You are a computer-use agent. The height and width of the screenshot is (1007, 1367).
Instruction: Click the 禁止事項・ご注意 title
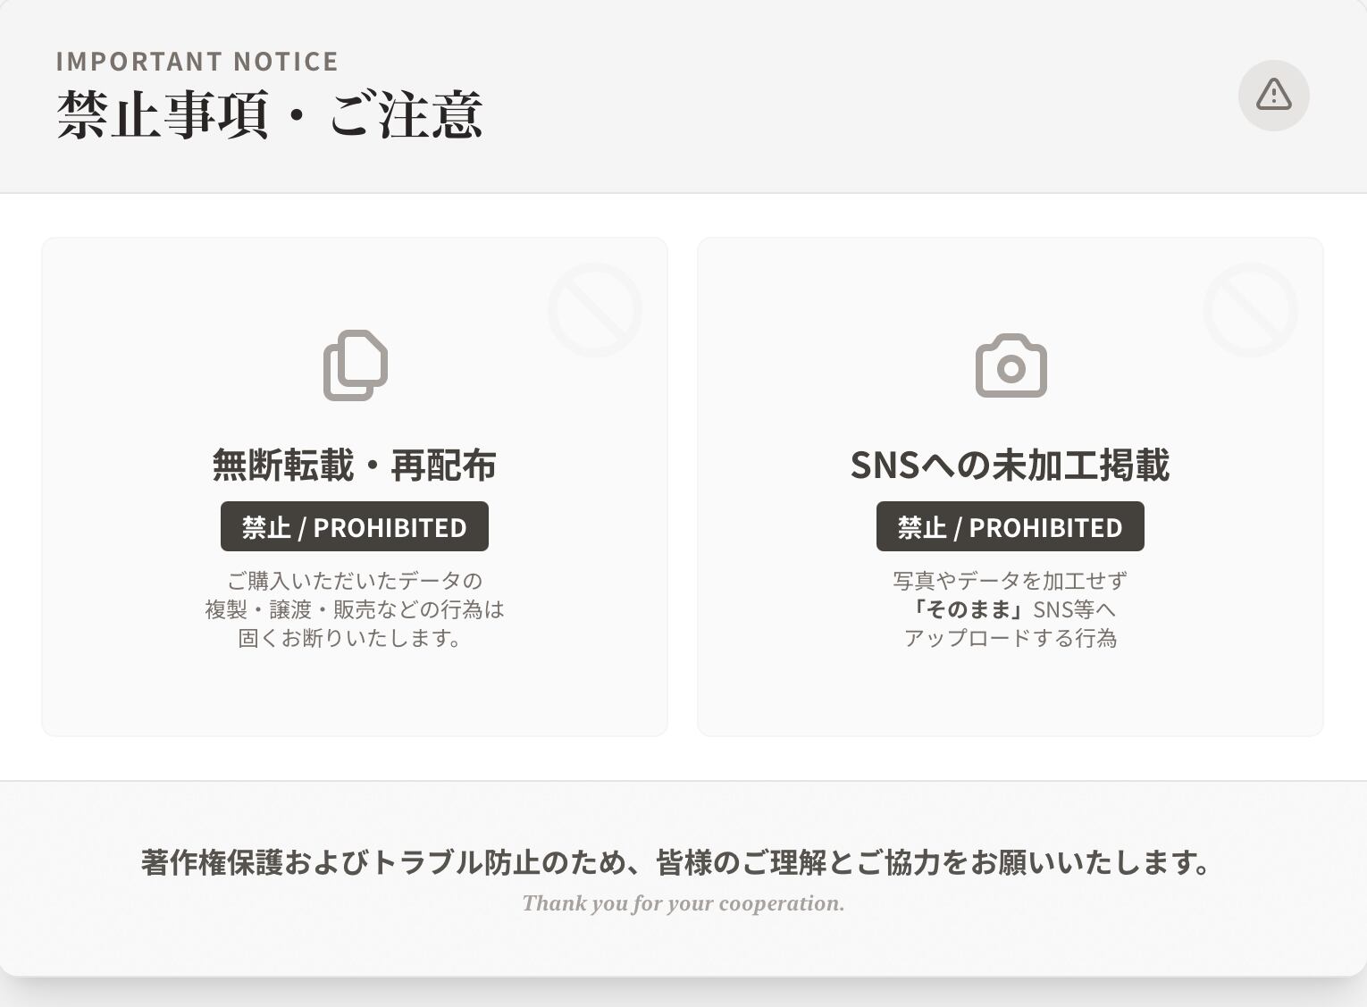[270, 114]
